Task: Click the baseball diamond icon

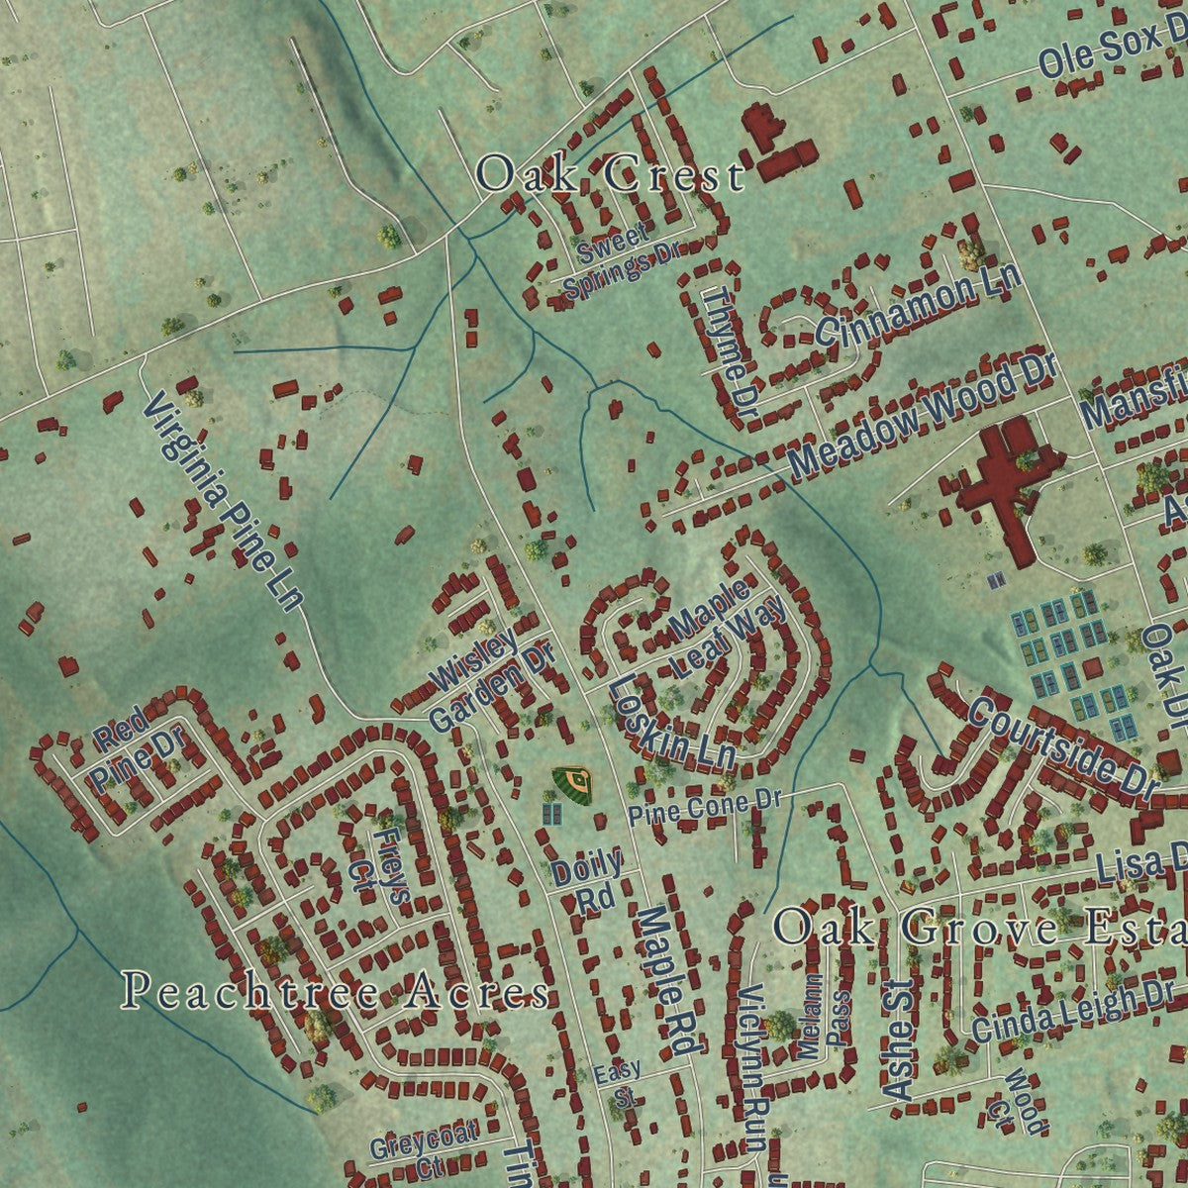Action: tap(575, 784)
